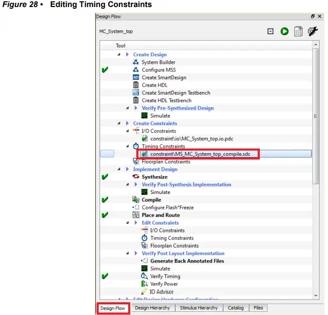Click the Create HDL Testbench icon

click(x=136, y=100)
